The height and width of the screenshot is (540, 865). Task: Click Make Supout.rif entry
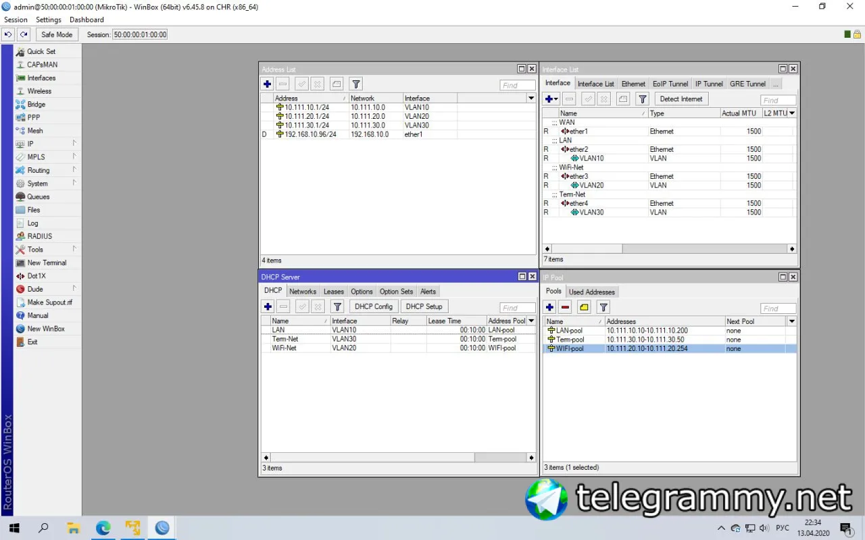tap(49, 302)
